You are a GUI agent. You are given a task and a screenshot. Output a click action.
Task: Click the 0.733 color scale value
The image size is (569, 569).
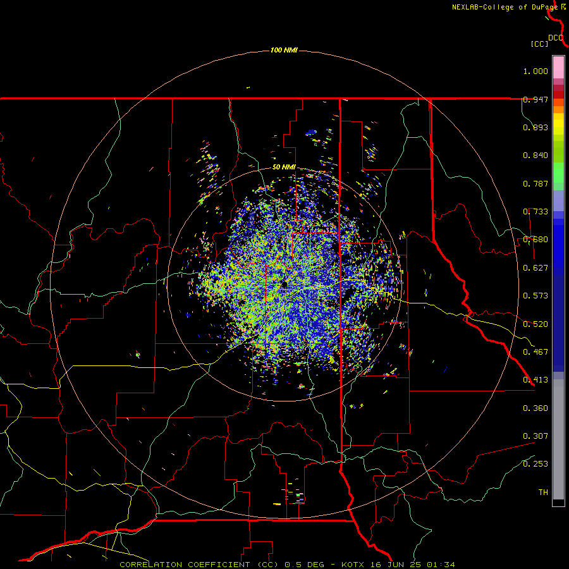coord(535,212)
